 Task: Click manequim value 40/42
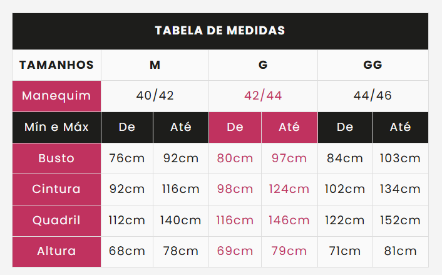155,96
